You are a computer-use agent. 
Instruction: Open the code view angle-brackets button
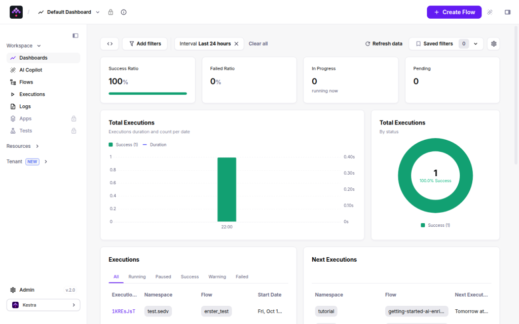(110, 44)
